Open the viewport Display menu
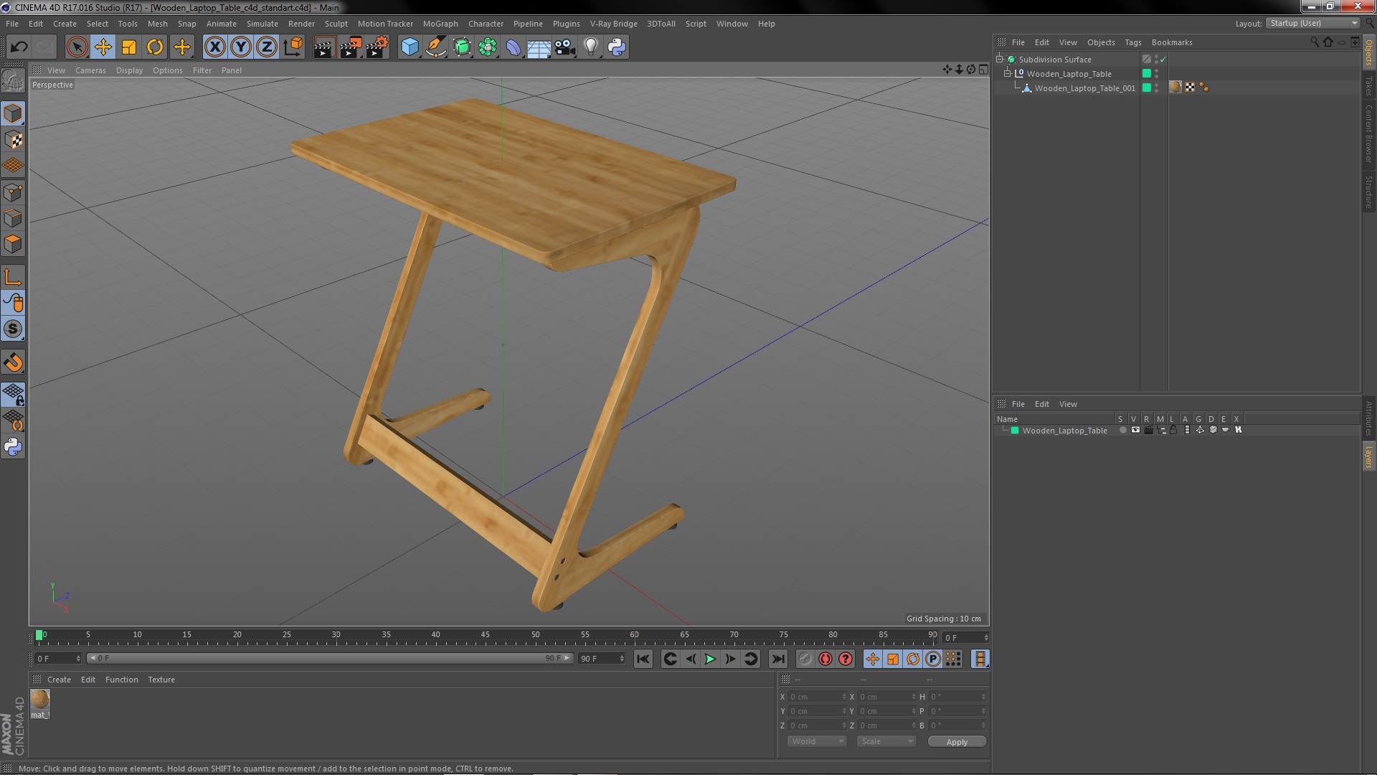1377x775 pixels. (129, 70)
